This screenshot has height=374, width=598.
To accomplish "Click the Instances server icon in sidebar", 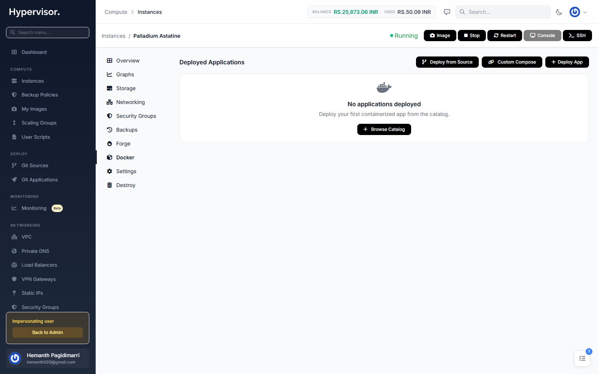I will coord(14,81).
